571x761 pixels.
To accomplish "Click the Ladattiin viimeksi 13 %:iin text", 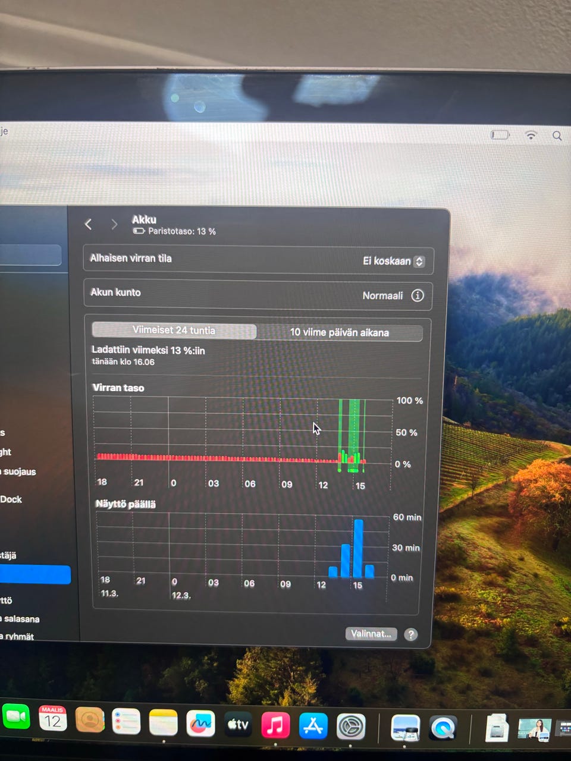I will (x=148, y=350).
